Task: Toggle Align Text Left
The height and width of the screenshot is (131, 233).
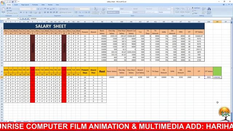Action: (x=45, y=12)
